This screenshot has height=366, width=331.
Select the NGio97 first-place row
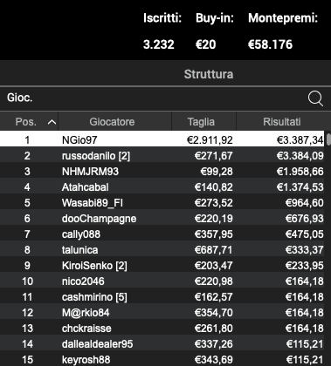pyautogui.click(x=162, y=140)
